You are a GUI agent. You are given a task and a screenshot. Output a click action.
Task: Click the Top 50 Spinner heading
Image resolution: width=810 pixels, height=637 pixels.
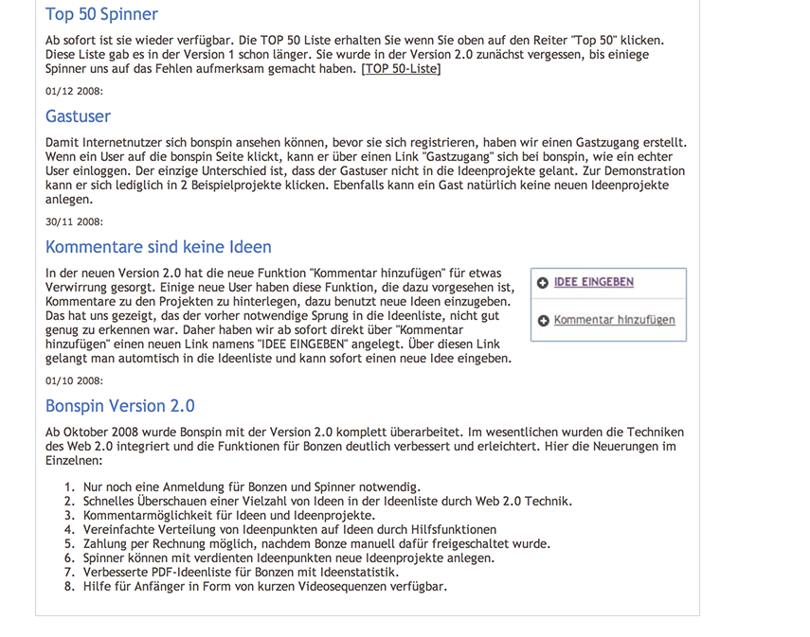click(x=101, y=14)
